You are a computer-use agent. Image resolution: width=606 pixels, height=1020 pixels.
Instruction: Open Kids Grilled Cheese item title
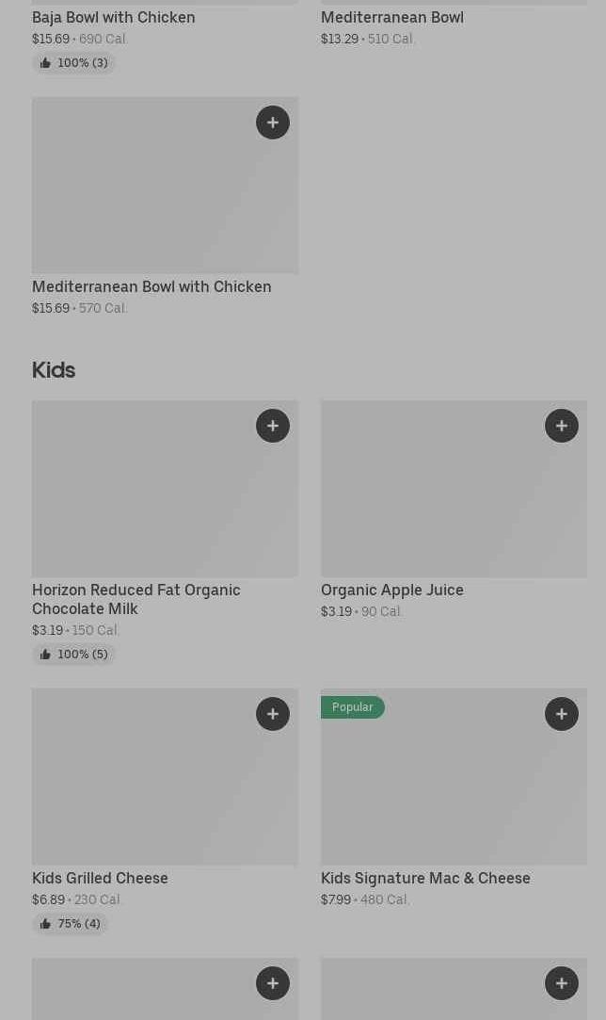click(x=100, y=878)
